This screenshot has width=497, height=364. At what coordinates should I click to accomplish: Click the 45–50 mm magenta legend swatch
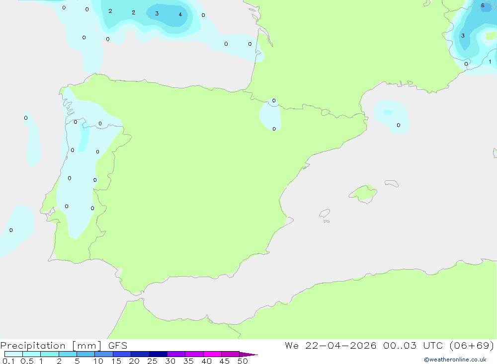pyautogui.click(x=230, y=354)
